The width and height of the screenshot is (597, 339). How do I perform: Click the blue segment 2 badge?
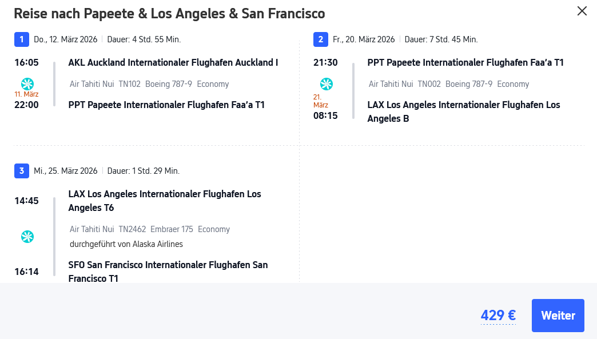320,39
